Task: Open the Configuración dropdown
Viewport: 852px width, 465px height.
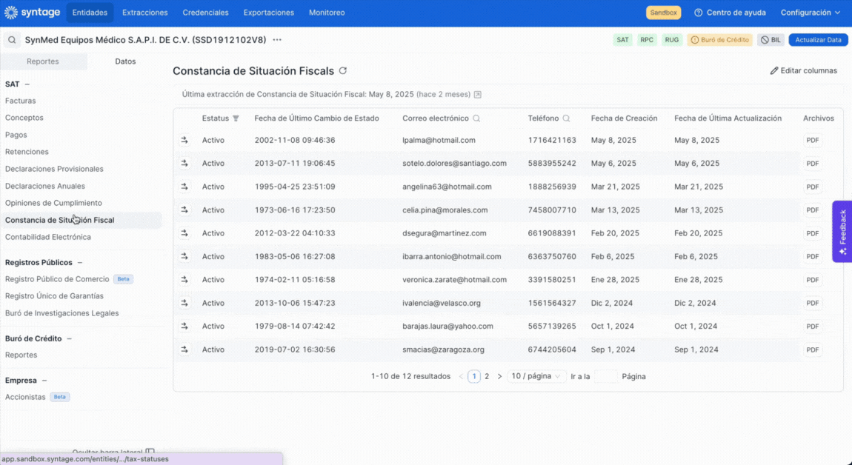Action: pyautogui.click(x=811, y=13)
